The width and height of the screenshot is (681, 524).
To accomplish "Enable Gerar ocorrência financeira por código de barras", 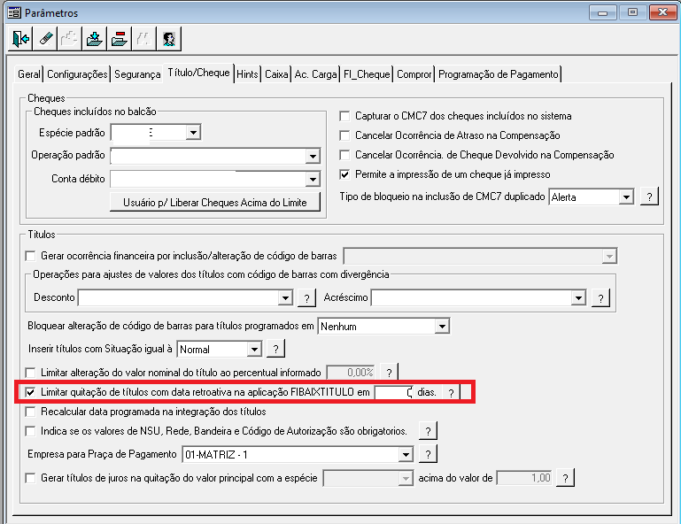I will 30,256.
